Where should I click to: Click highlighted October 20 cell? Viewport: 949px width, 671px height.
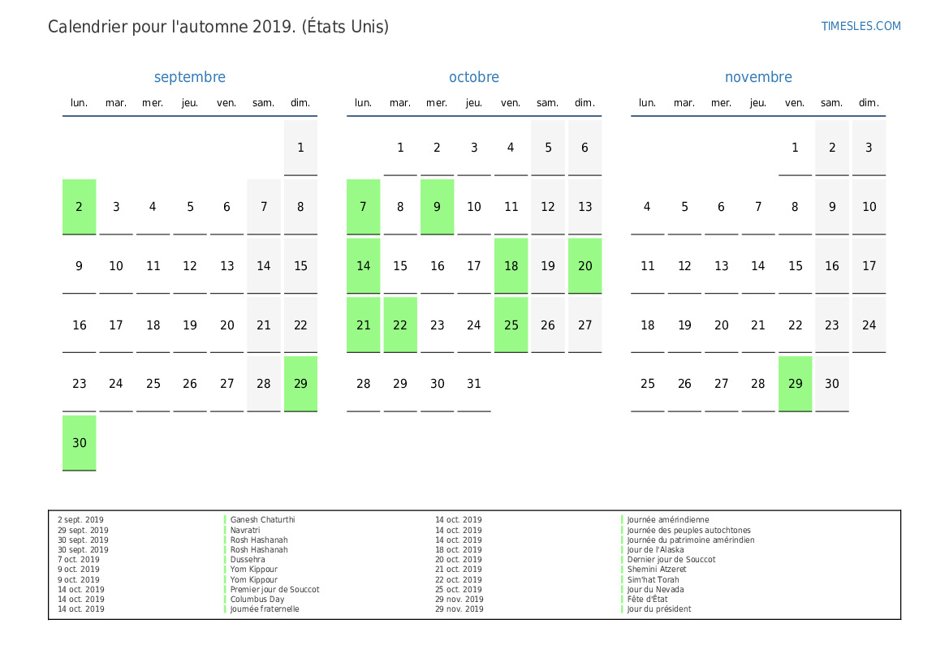tap(584, 265)
